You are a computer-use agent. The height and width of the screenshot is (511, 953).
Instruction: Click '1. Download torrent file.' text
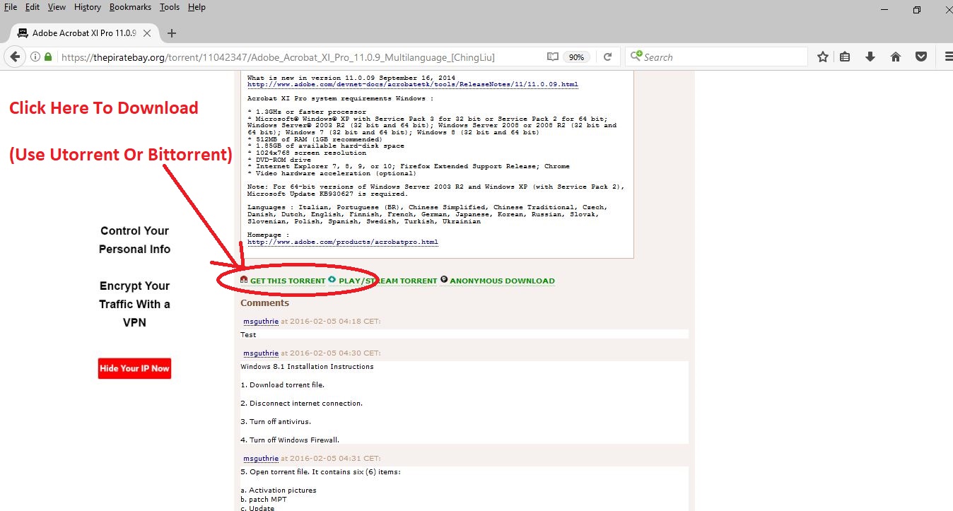[283, 385]
